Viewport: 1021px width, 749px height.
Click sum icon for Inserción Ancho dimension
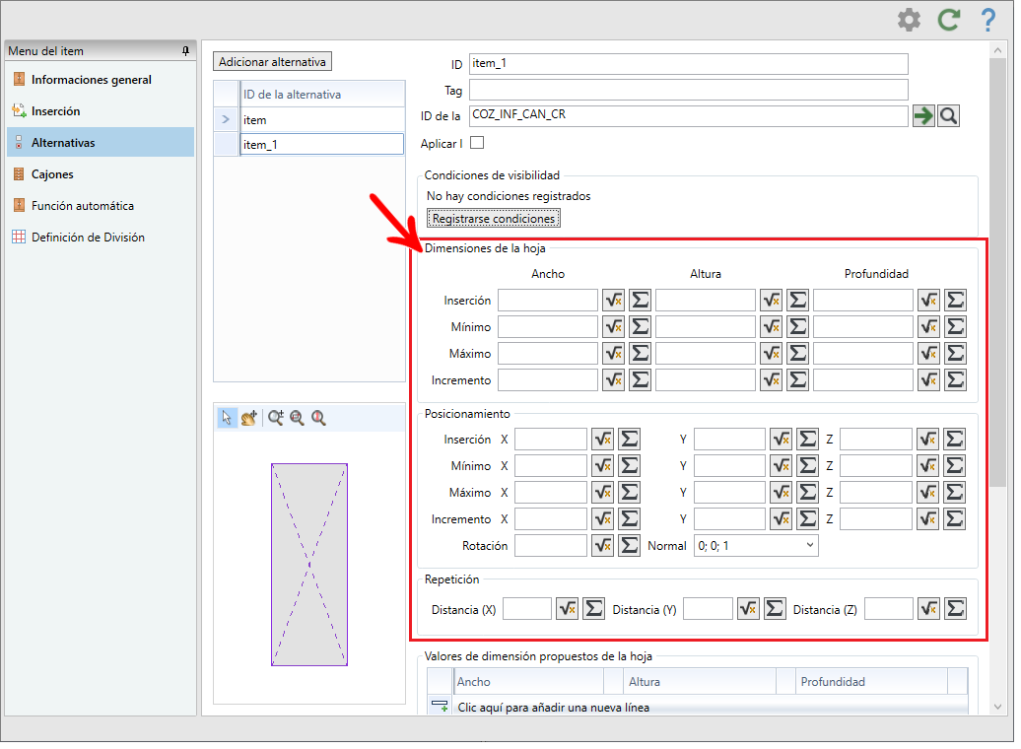(640, 301)
